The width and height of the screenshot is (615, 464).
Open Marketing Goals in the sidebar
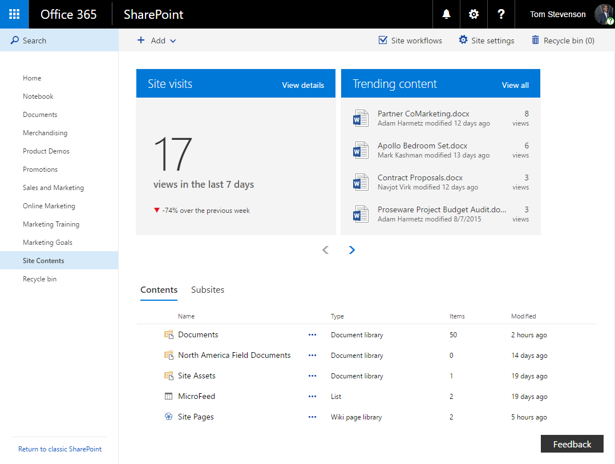47,243
